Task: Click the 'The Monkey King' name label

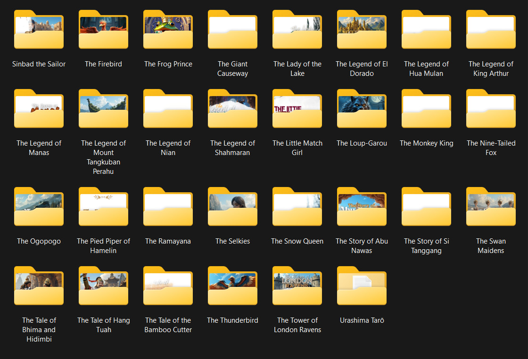Action: tap(426, 143)
